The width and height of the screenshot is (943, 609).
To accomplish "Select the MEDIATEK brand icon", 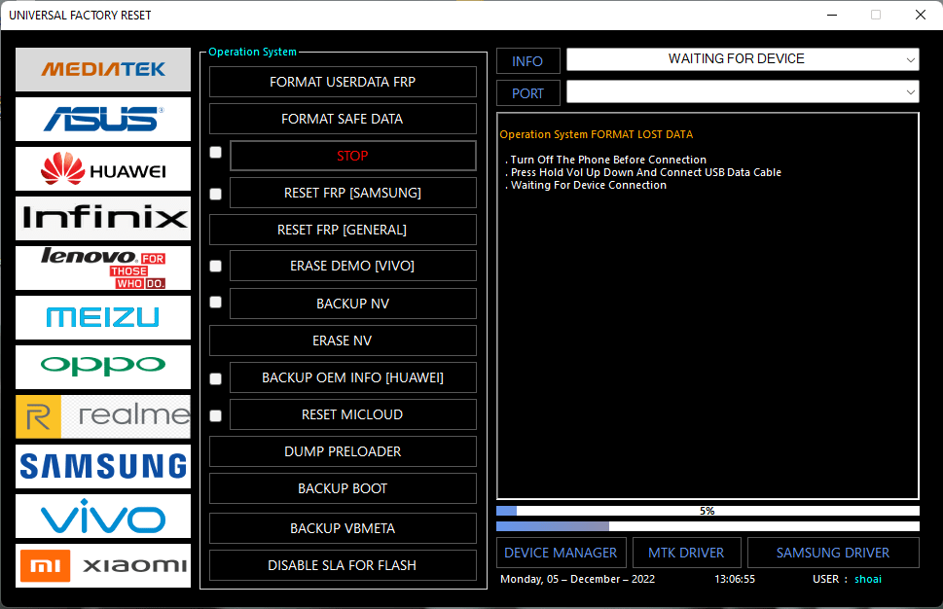I will click(102, 69).
